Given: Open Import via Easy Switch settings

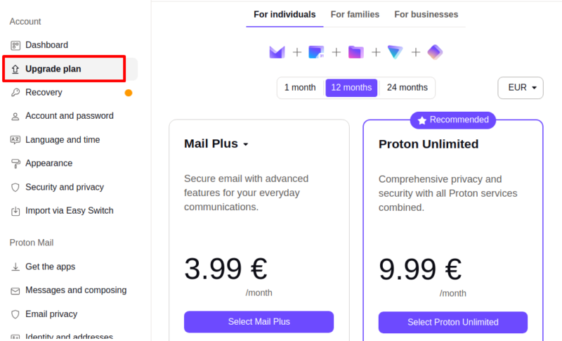Looking at the screenshot, I should pos(69,211).
